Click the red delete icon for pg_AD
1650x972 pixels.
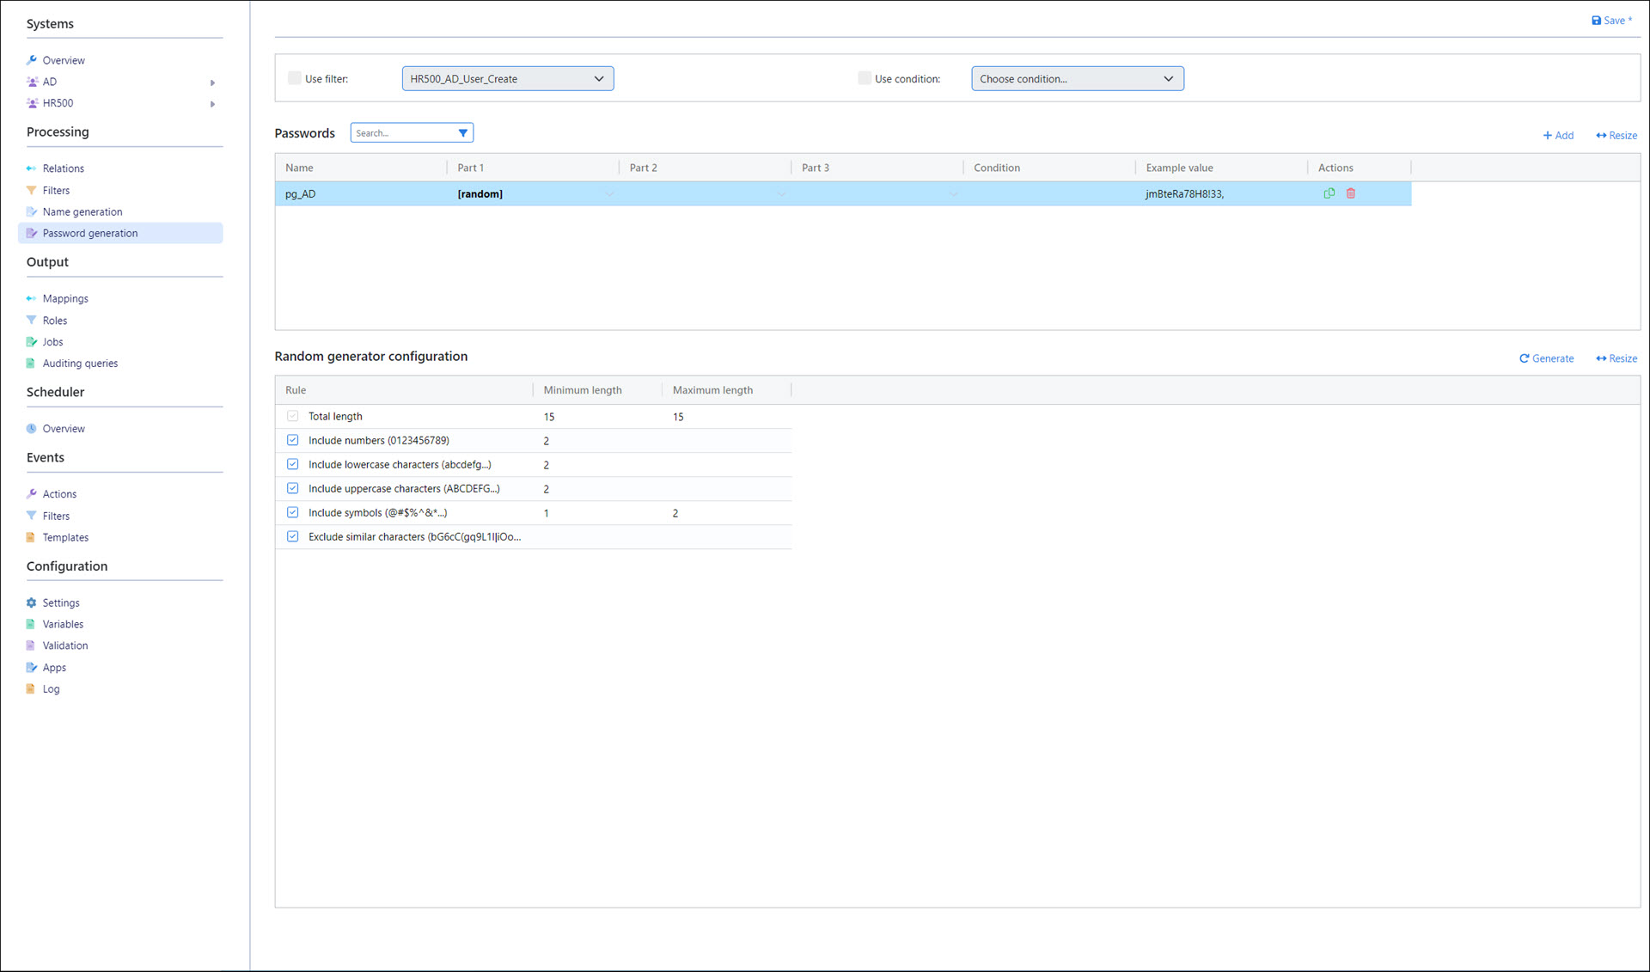point(1351,193)
